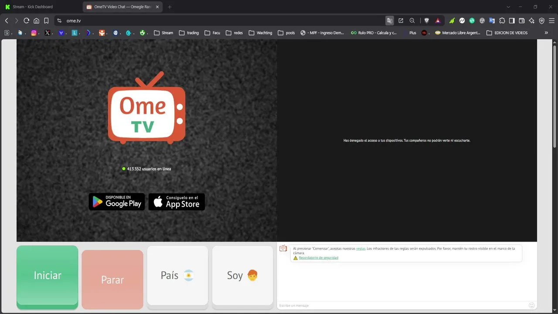The image size is (558, 314).
Task: Open the Brave Wallet icon
Action: coord(521,20)
